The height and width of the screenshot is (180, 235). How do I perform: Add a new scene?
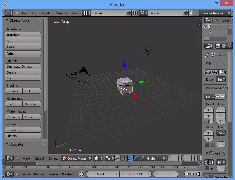click(186, 13)
